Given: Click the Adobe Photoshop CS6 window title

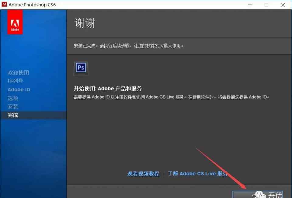Looking at the screenshot, I should click(x=32, y=5).
